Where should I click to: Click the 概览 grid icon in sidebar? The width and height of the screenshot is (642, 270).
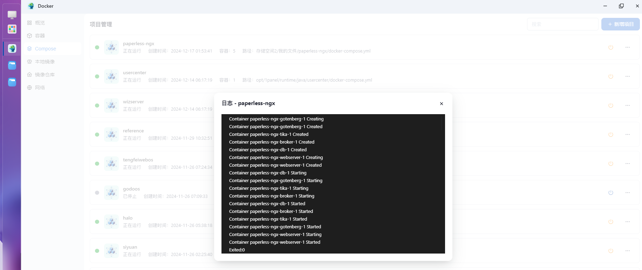pos(29,23)
